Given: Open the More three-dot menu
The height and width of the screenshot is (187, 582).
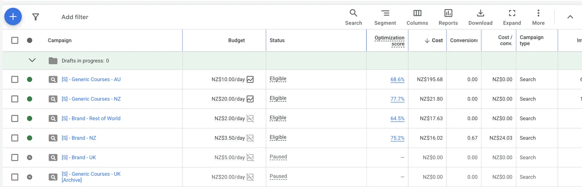Looking at the screenshot, I should [x=538, y=17].
